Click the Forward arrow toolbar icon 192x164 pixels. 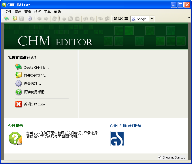coord(46,19)
